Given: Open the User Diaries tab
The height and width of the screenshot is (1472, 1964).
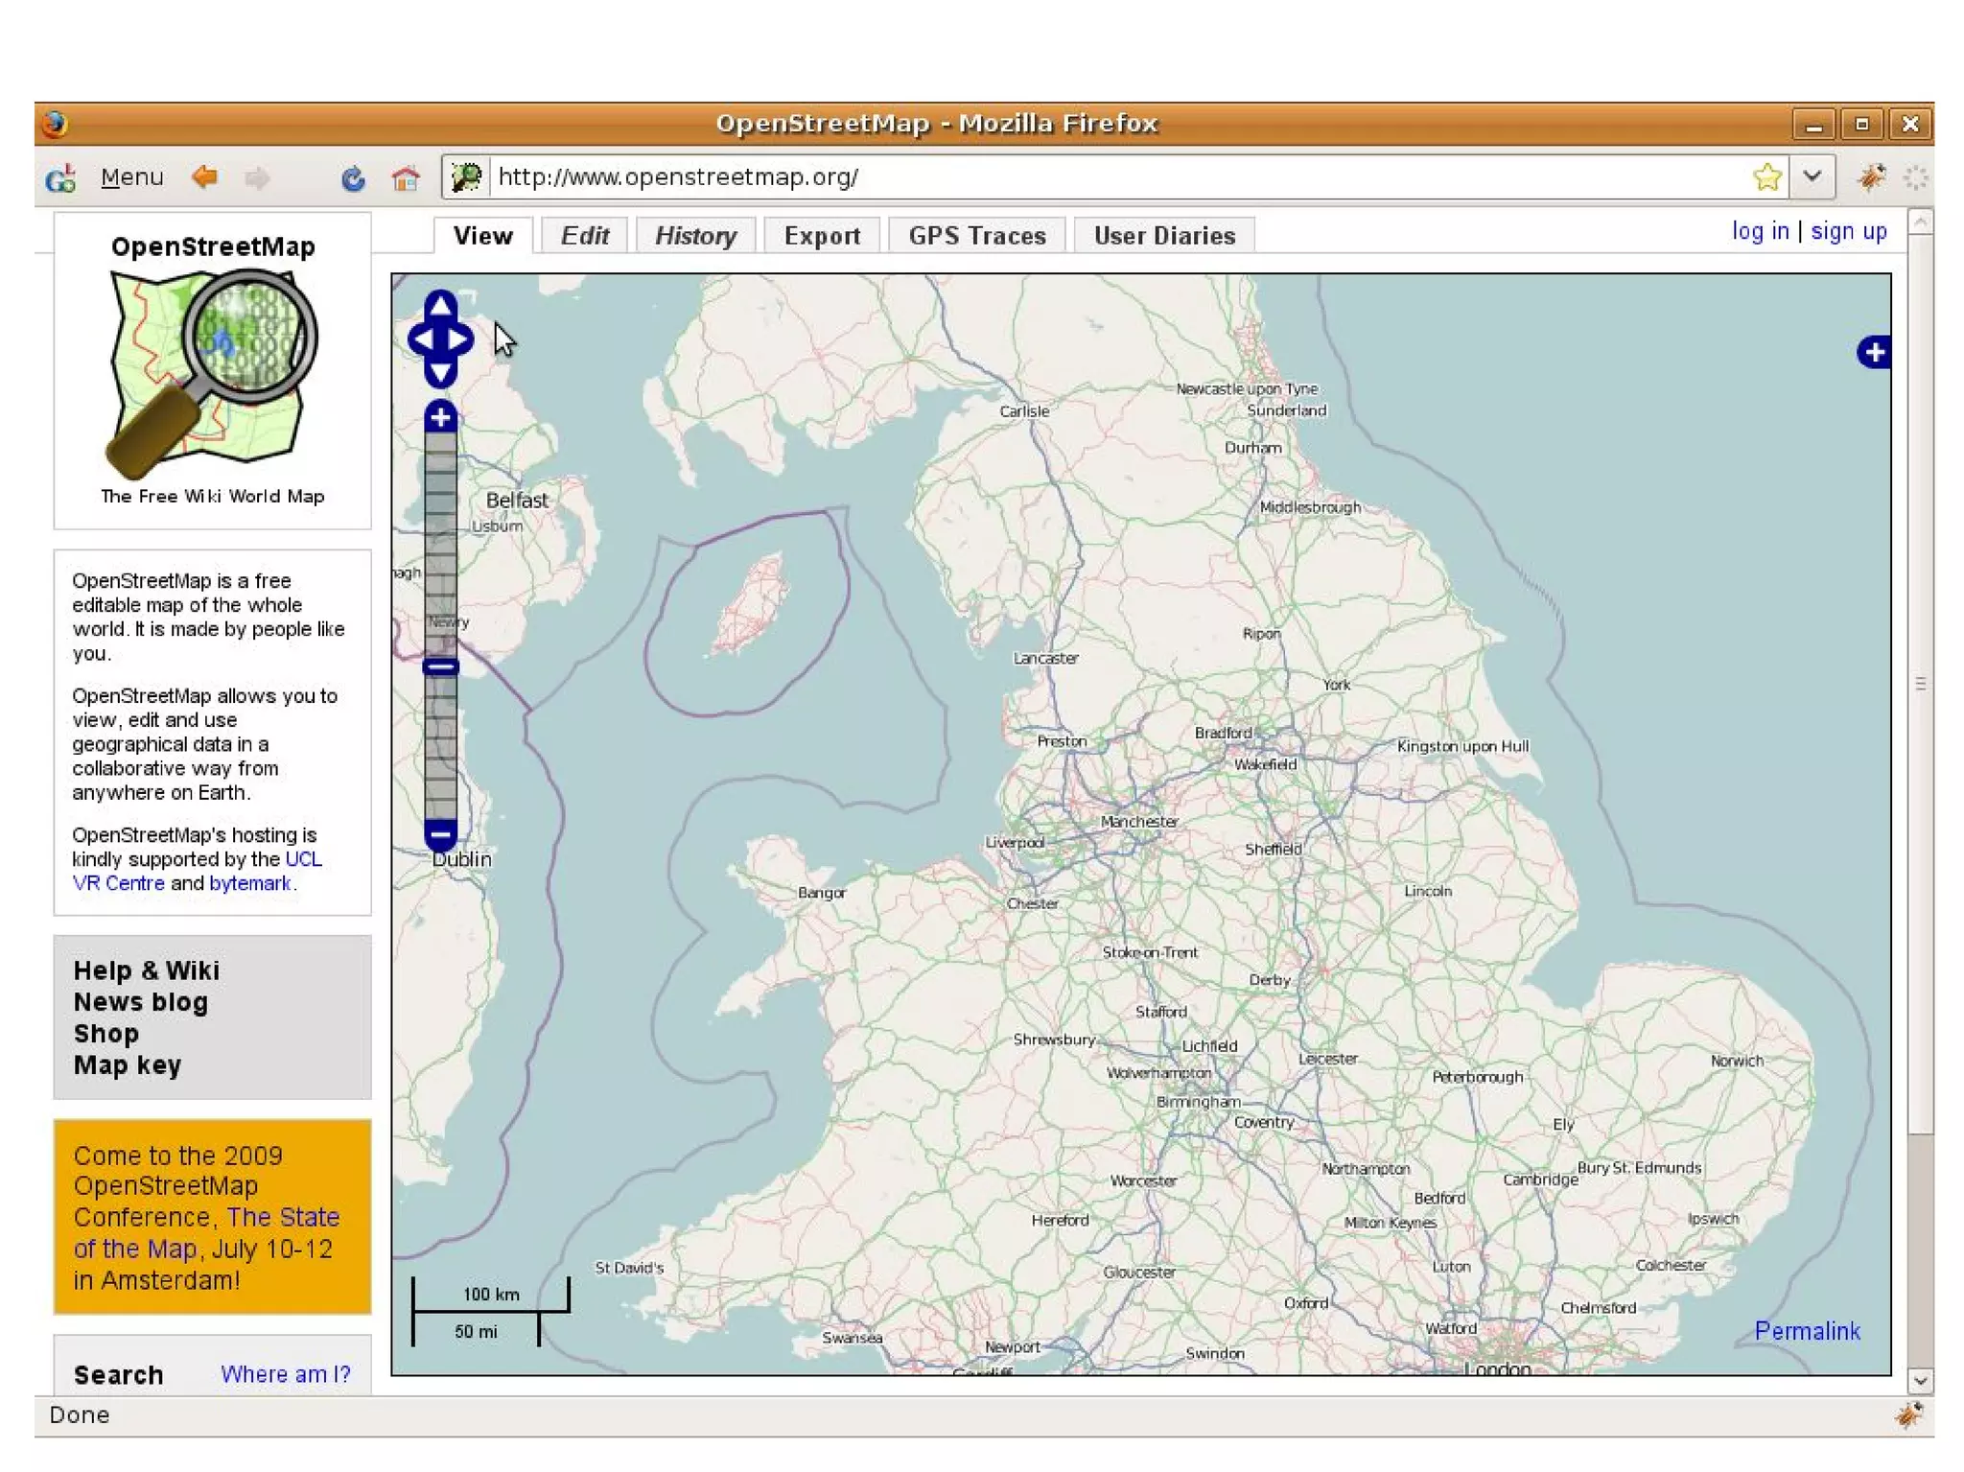Looking at the screenshot, I should pos(1164,236).
